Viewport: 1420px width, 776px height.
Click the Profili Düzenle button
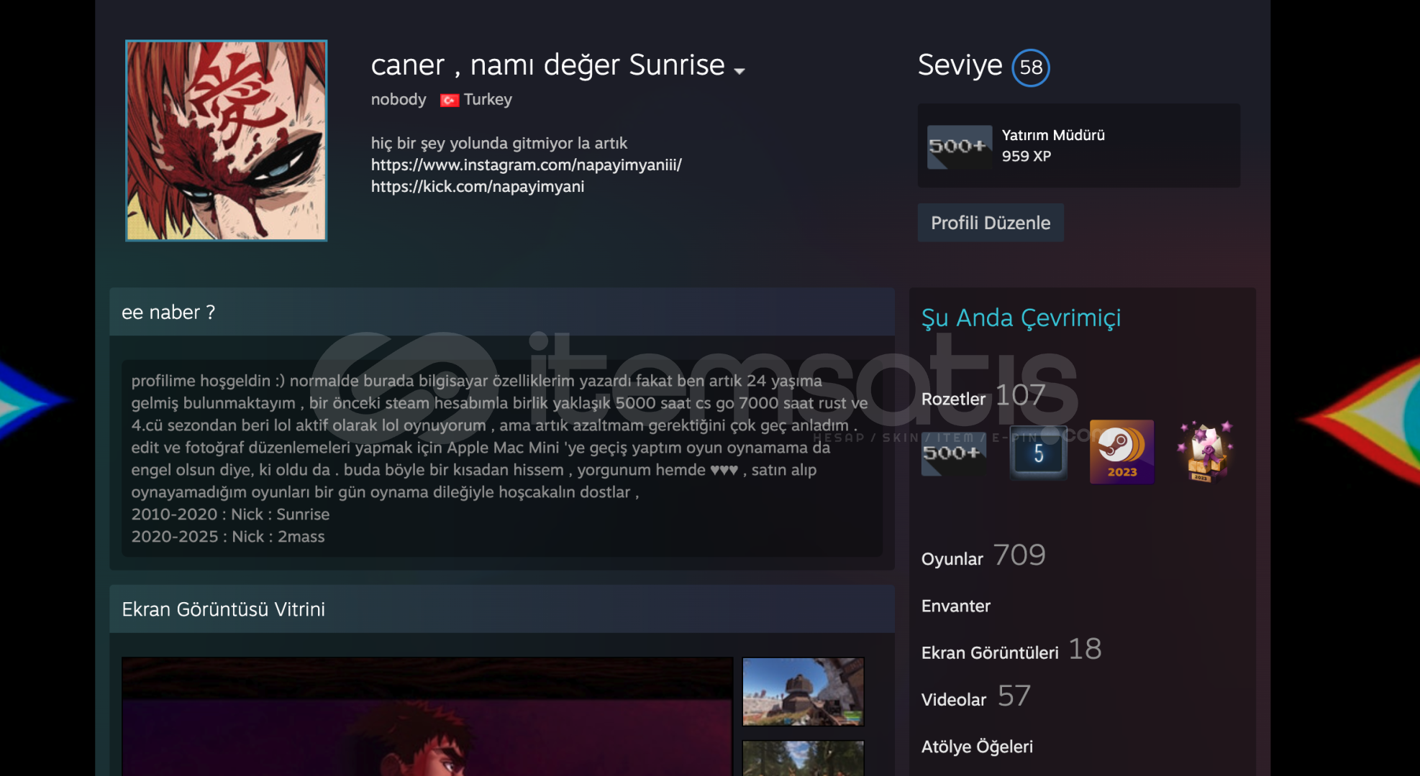click(991, 223)
